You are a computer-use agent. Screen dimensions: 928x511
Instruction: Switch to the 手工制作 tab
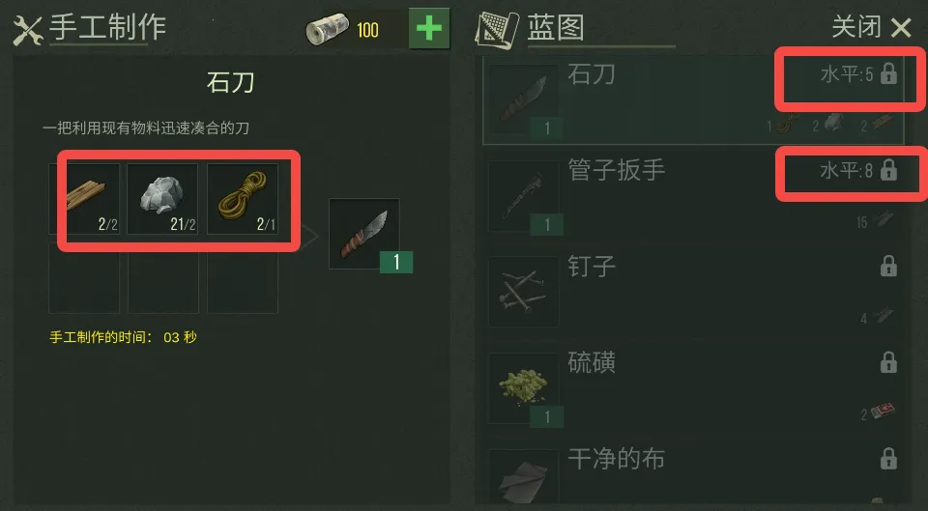[107, 27]
